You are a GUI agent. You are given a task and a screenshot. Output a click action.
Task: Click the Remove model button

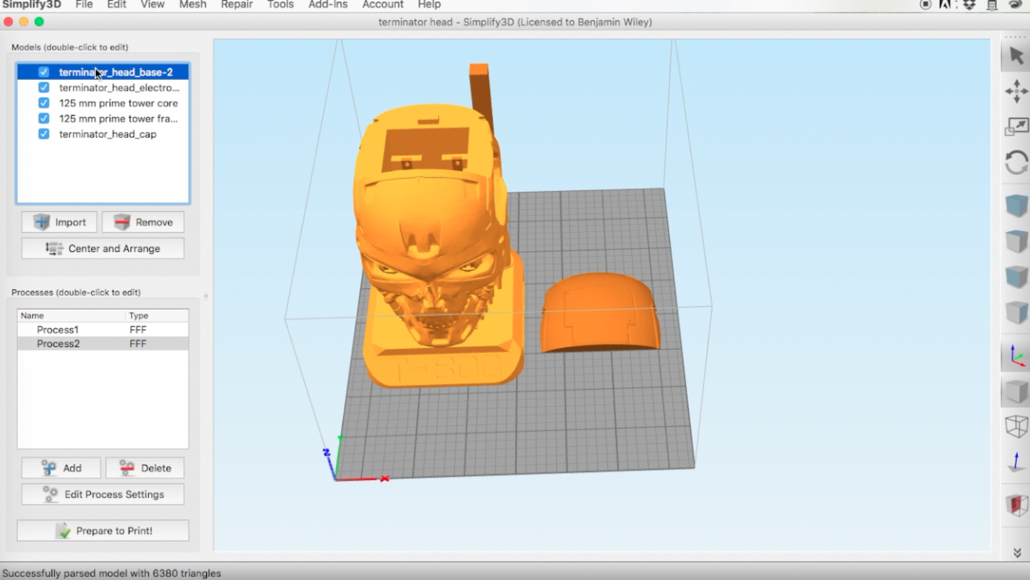(x=143, y=222)
